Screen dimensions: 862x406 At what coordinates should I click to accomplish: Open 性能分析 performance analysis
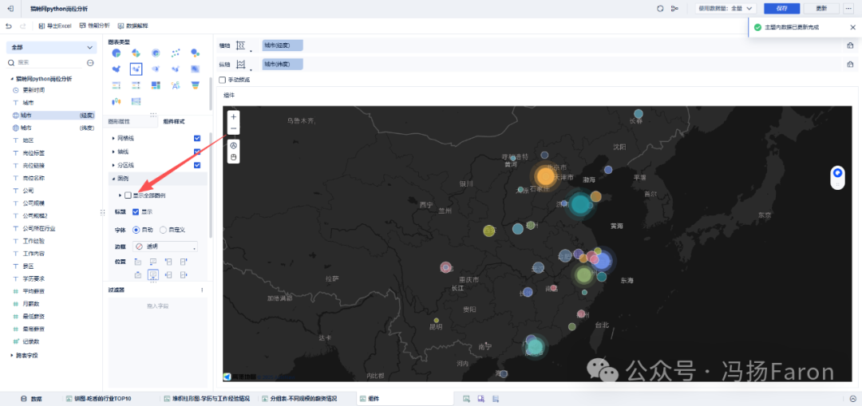[x=94, y=26]
